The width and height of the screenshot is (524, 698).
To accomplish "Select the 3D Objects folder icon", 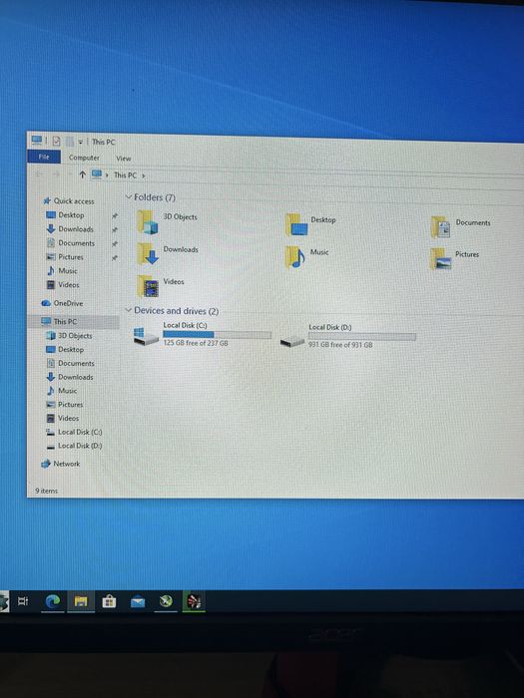I will tap(148, 221).
